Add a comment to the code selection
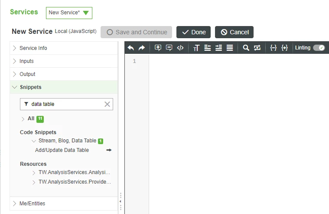329x214 pixels. [x=158, y=48]
